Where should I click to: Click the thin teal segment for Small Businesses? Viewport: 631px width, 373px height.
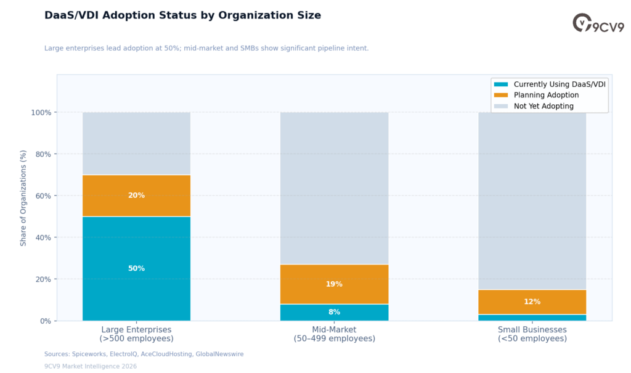point(532,318)
